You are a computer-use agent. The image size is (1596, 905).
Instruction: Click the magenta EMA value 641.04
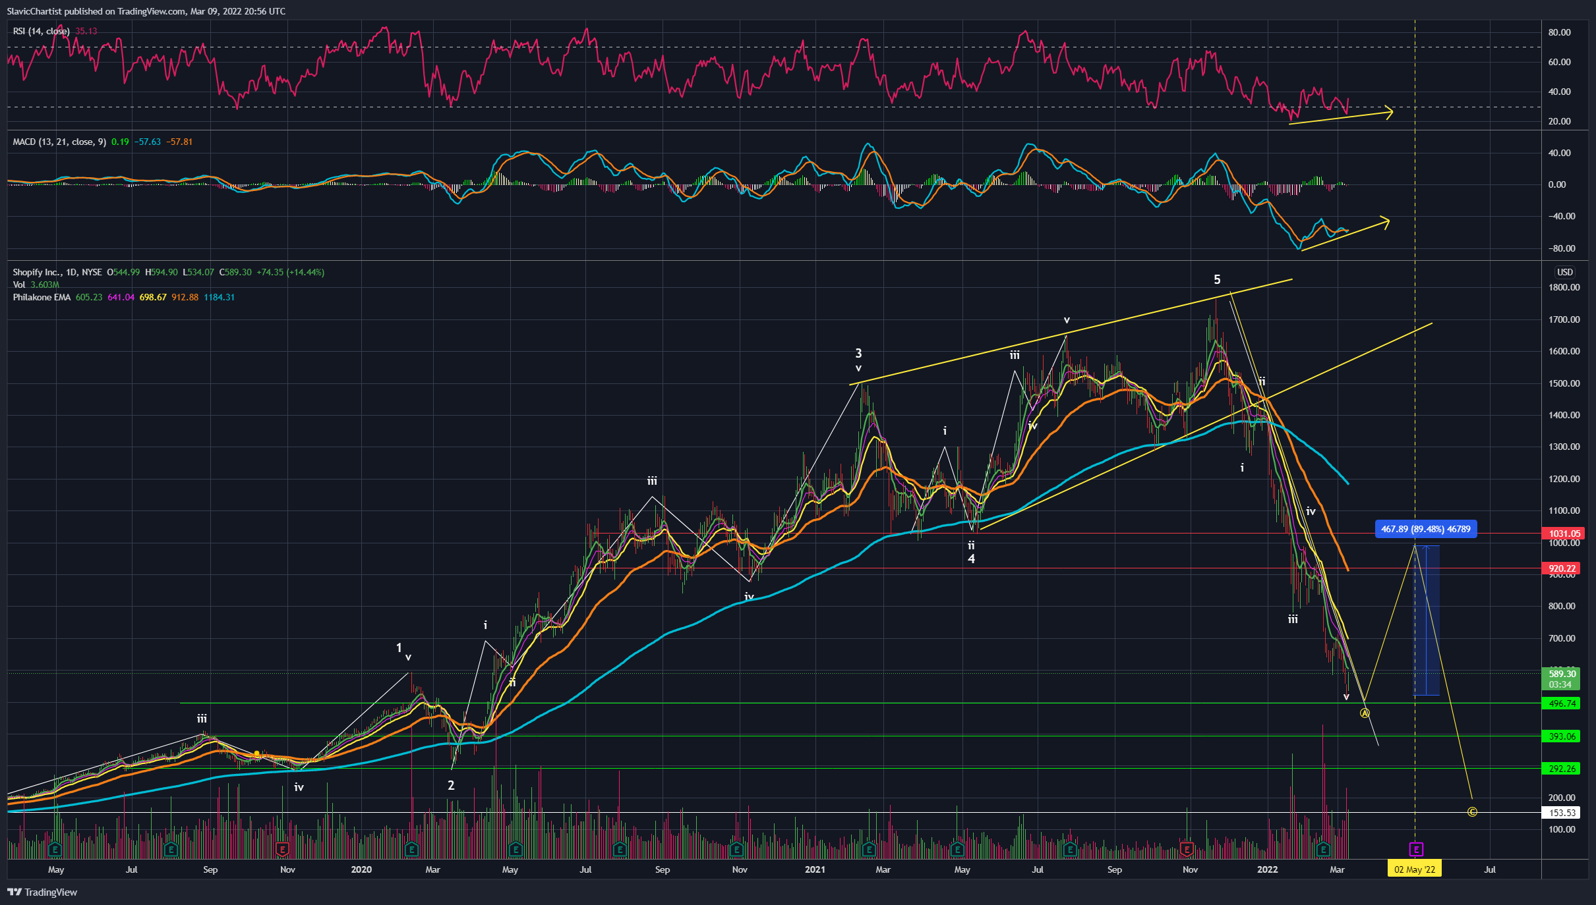click(121, 297)
